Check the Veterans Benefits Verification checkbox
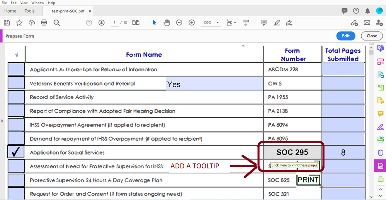The width and height of the screenshot is (386, 200). [x=16, y=83]
